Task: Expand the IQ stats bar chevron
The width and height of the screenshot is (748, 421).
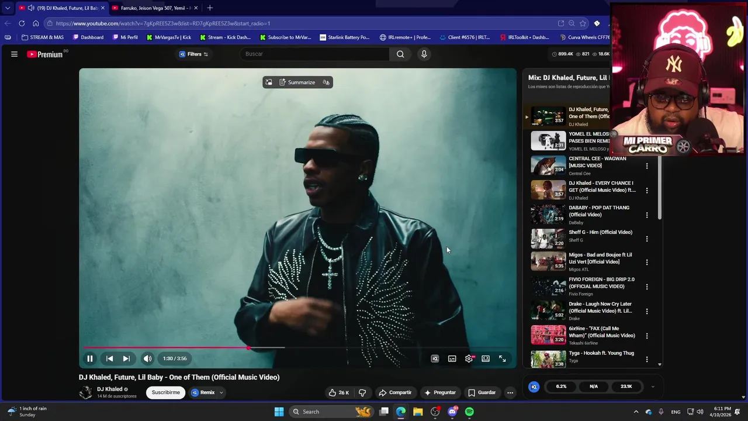Action: point(653,387)
